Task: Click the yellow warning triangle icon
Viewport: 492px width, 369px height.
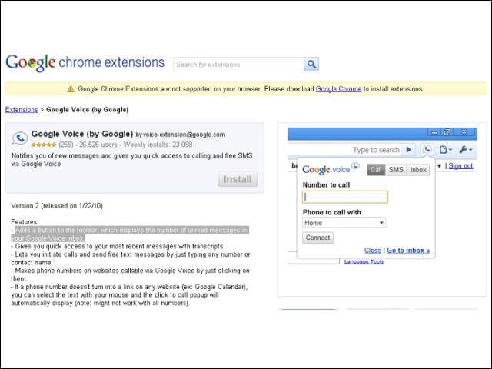Action: tap(71, 89)
